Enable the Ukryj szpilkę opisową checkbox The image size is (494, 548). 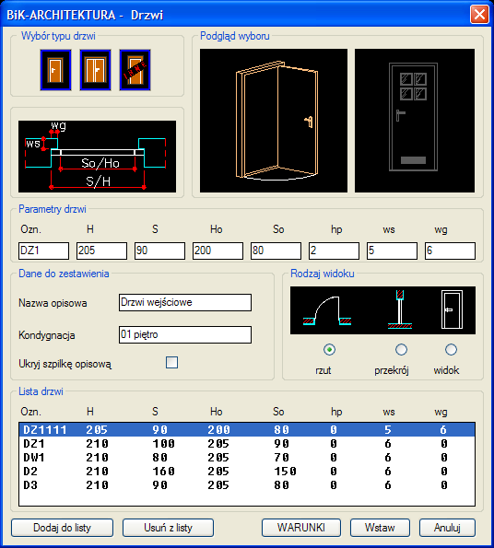pos(171,363)
